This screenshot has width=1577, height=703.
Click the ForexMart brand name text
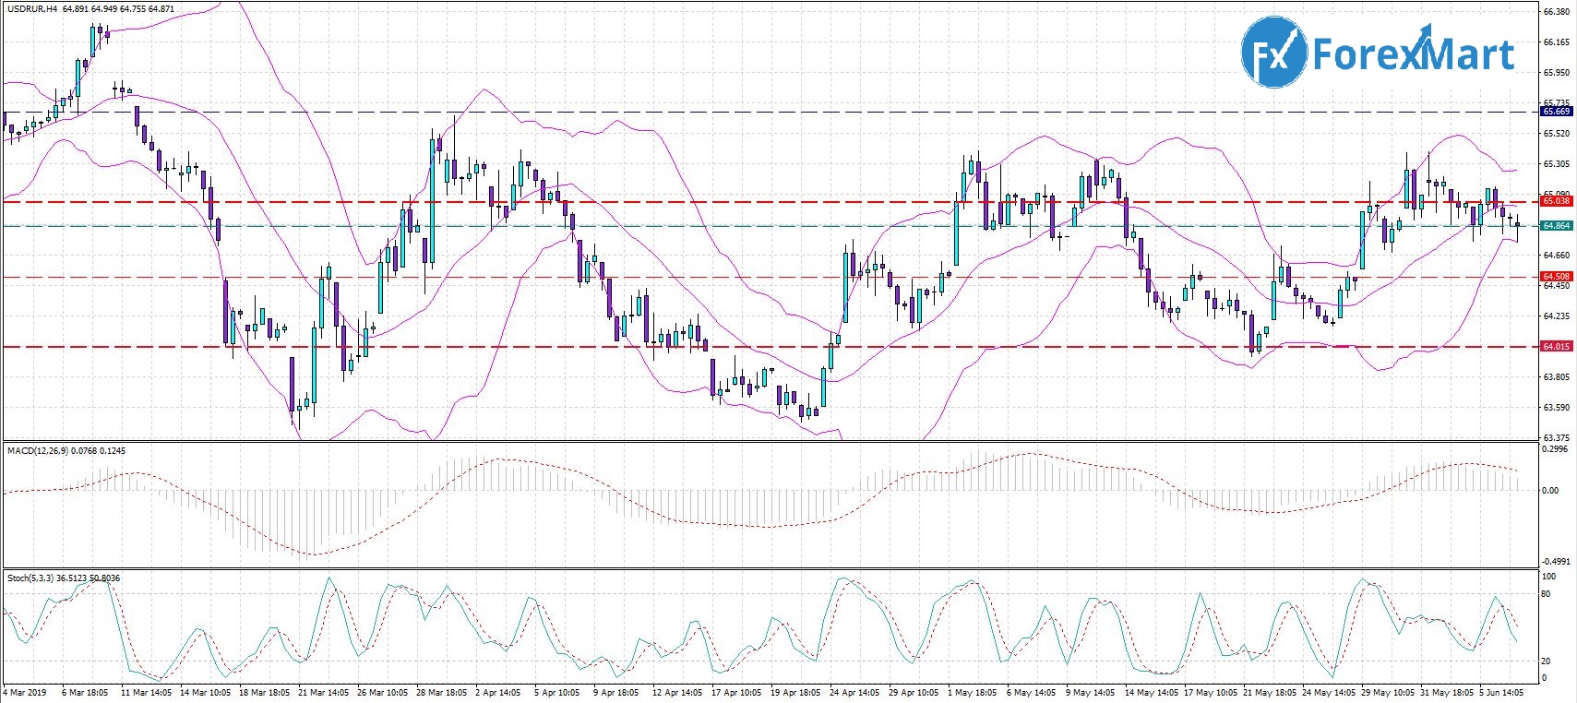1413,54
